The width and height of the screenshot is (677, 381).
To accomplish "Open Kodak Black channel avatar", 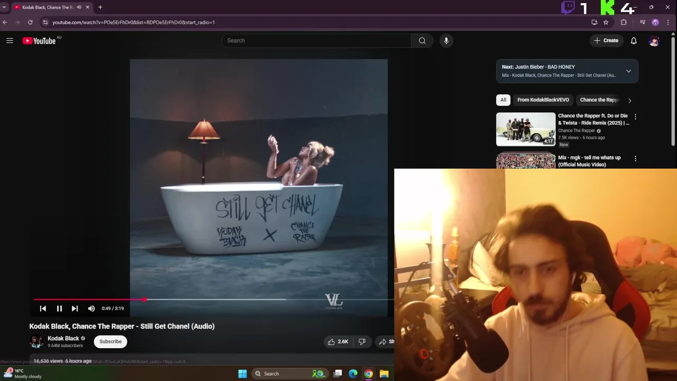I will 36,342.
